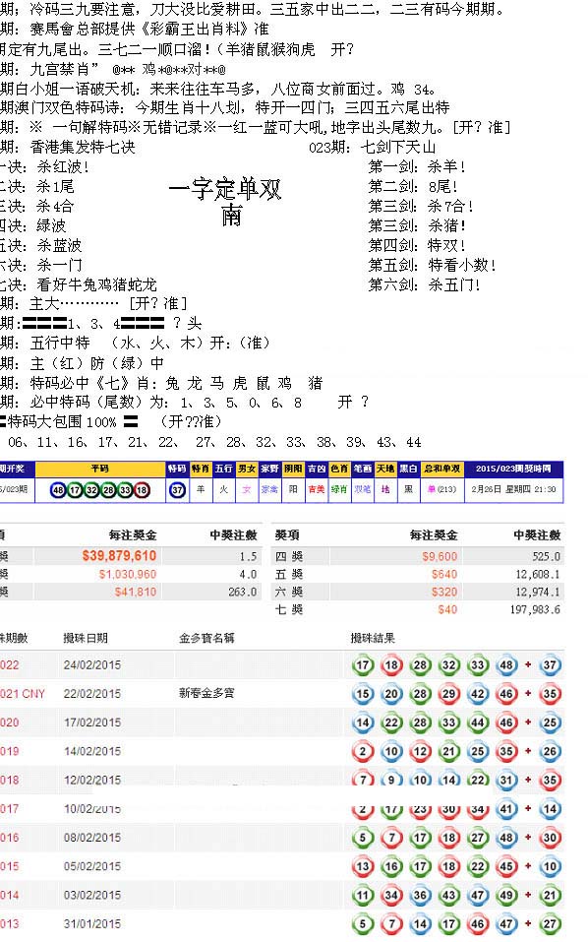
Task: Click the 24/02/2015 draw date
Action: 92,665
